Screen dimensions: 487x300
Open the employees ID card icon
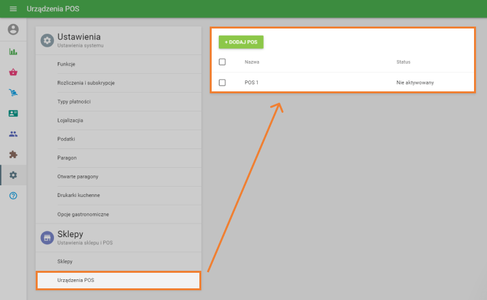point(13,113)
